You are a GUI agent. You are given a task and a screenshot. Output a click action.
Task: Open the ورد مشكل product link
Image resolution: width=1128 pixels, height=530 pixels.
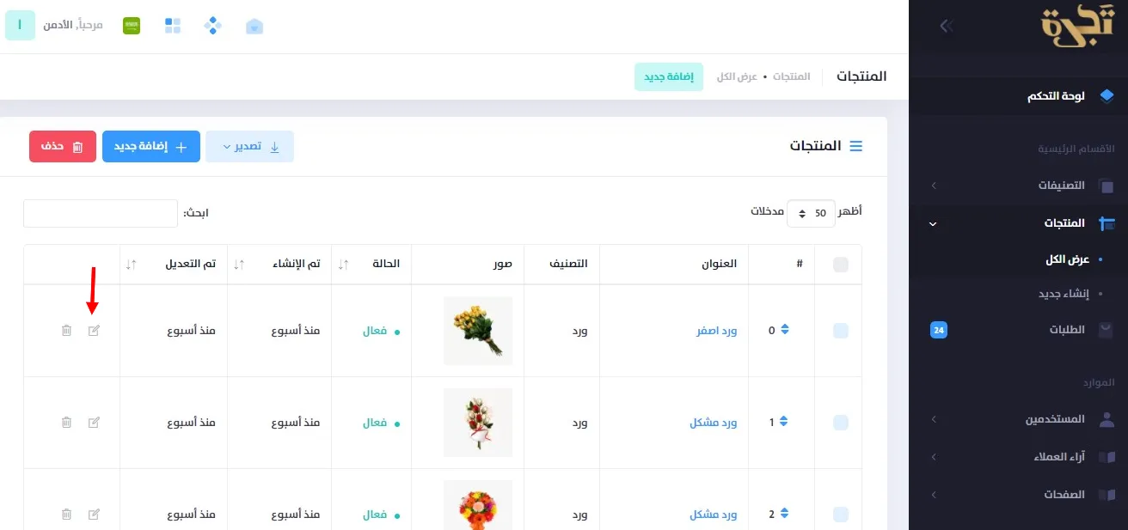714,422
